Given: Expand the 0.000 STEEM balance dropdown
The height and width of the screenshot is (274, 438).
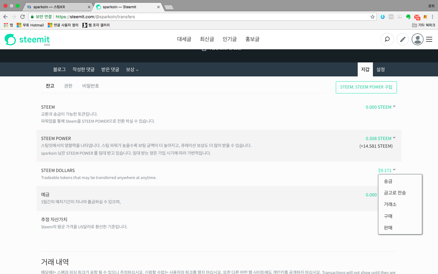Looking at the screenshot, I should tap(381, 107).
